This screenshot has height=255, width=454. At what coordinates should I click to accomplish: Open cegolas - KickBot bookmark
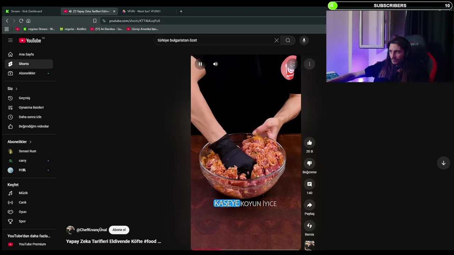click(73, 29)
